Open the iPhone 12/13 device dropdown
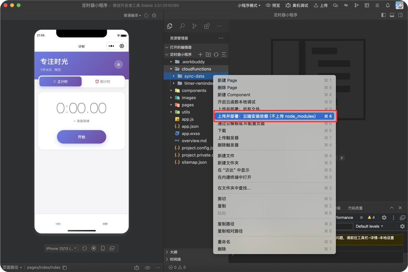The height and width of the screenshot is (272, 408). point(61,248)
